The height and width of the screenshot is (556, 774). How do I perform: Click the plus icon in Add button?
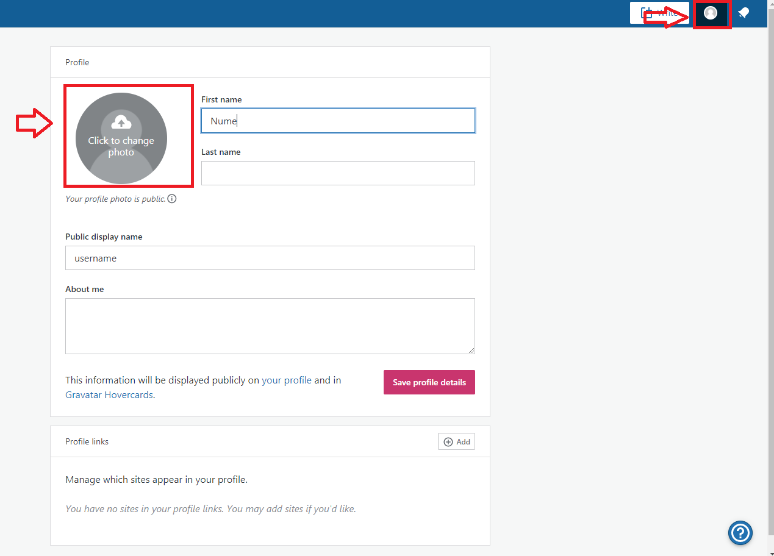(x=448, y=442)
